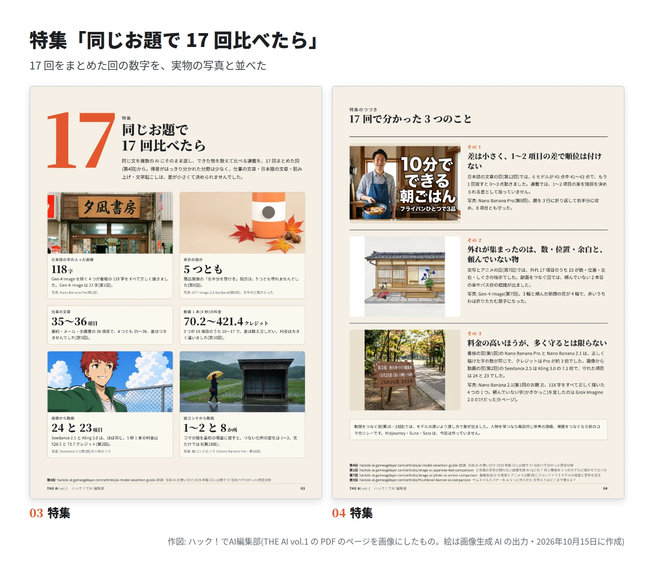This screenshot has height=570, width=654.
Task: Click the その3 label
Action: [474, 333]
